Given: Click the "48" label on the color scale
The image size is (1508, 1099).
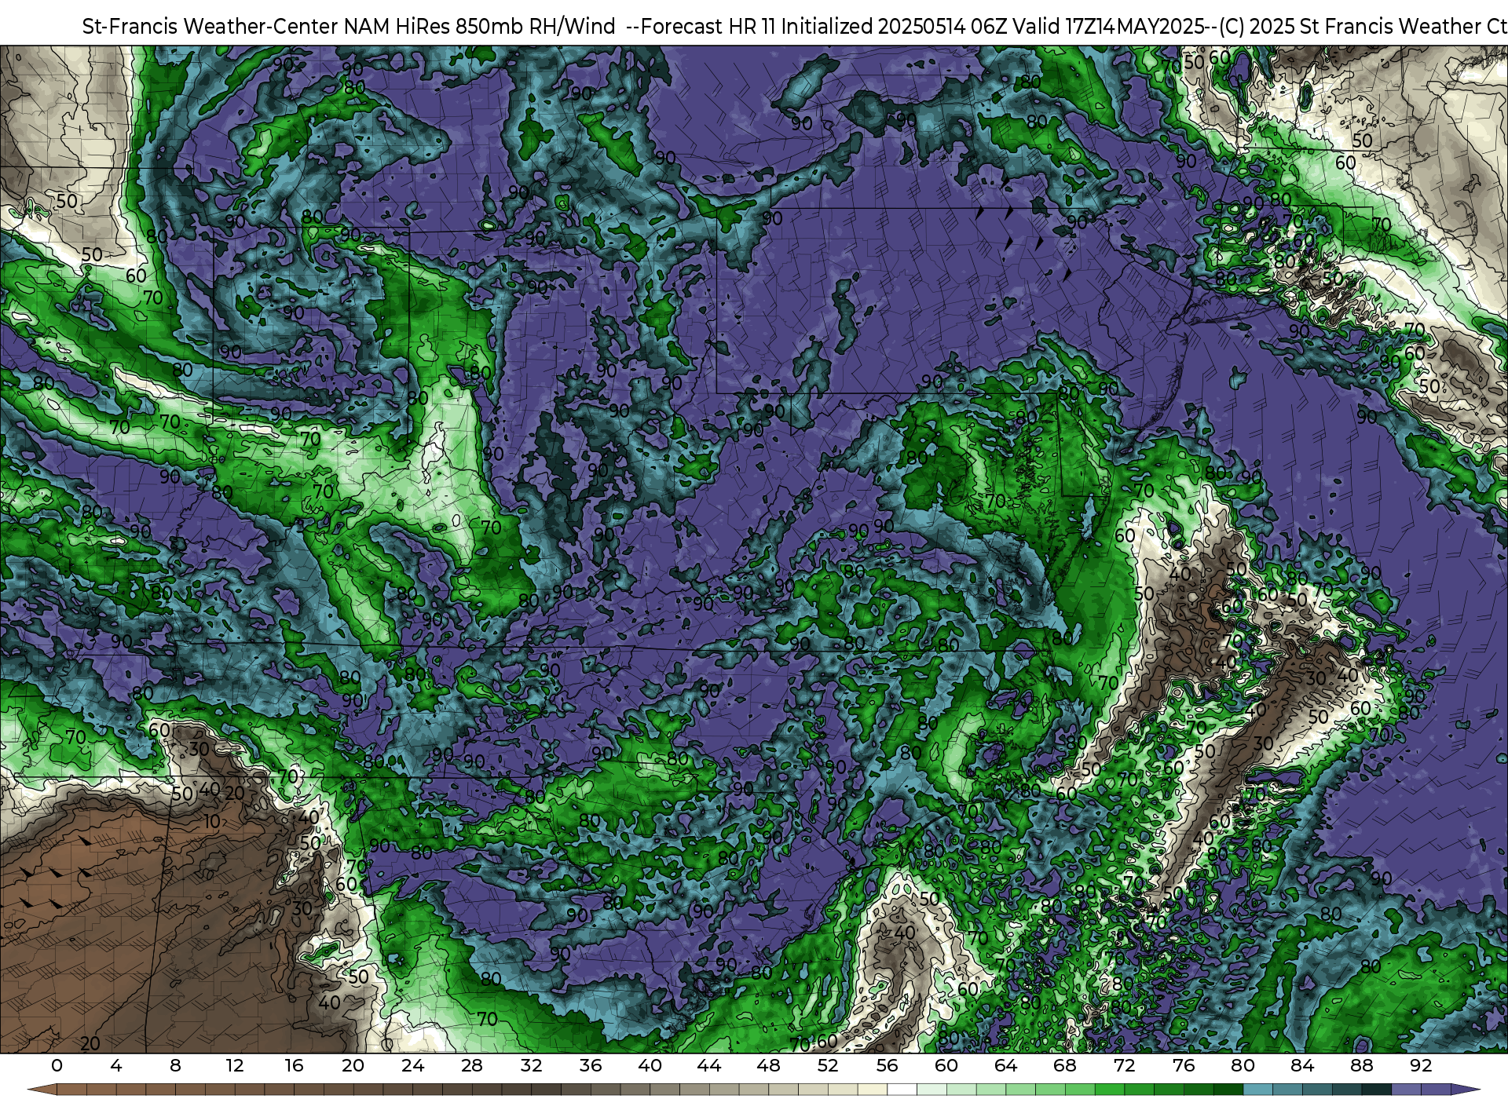Looking at the screenshot, I should 768,1066.
